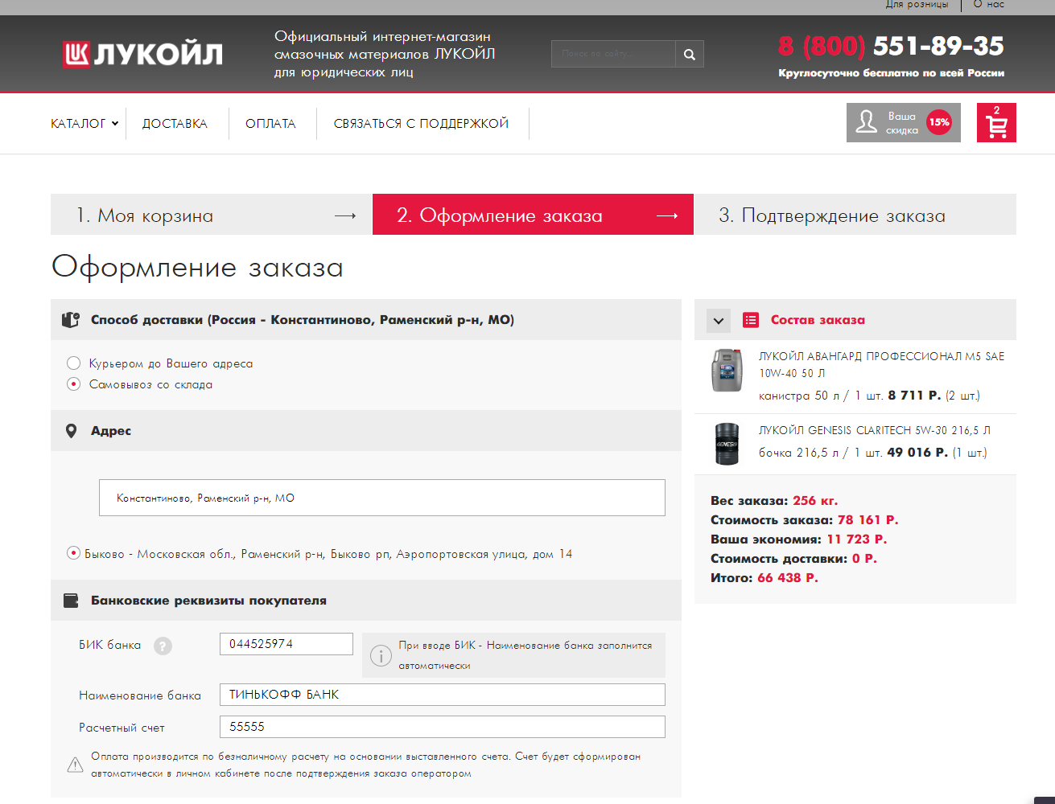This screenshot has height=804, width=1055.
Task: Open the Доставка menu item
Action: point(175,124)
